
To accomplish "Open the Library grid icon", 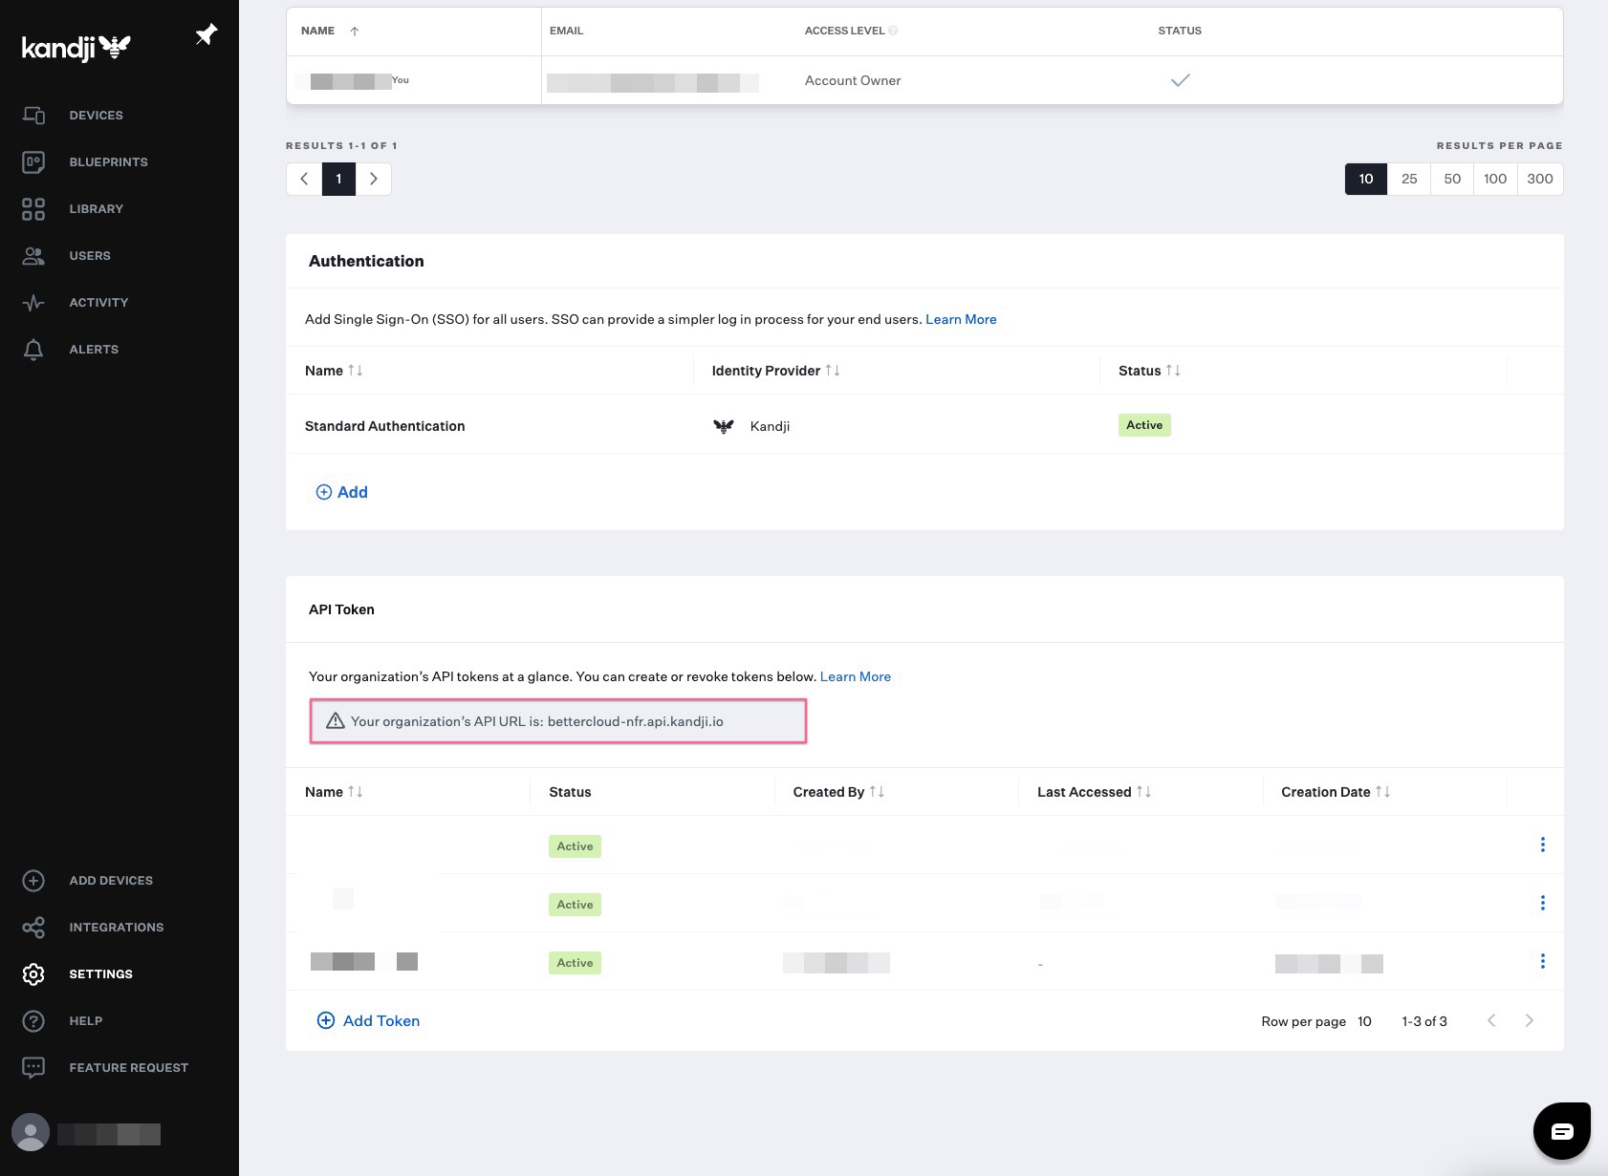I will [x=33, y=208].
